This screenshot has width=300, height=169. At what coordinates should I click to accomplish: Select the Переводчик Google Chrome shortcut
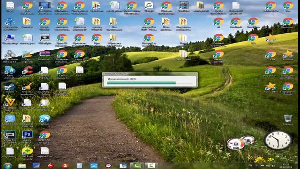(x=288, y=88)
